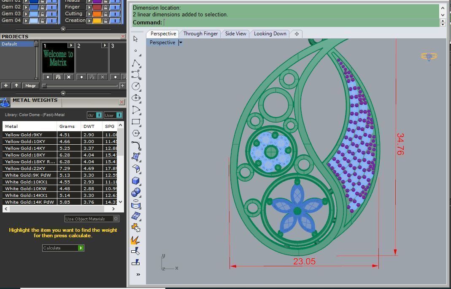The width and height of the screenshot is (451, 289).
Task: Toggle Creation layer visibility switch
Action: coord(115,21)
